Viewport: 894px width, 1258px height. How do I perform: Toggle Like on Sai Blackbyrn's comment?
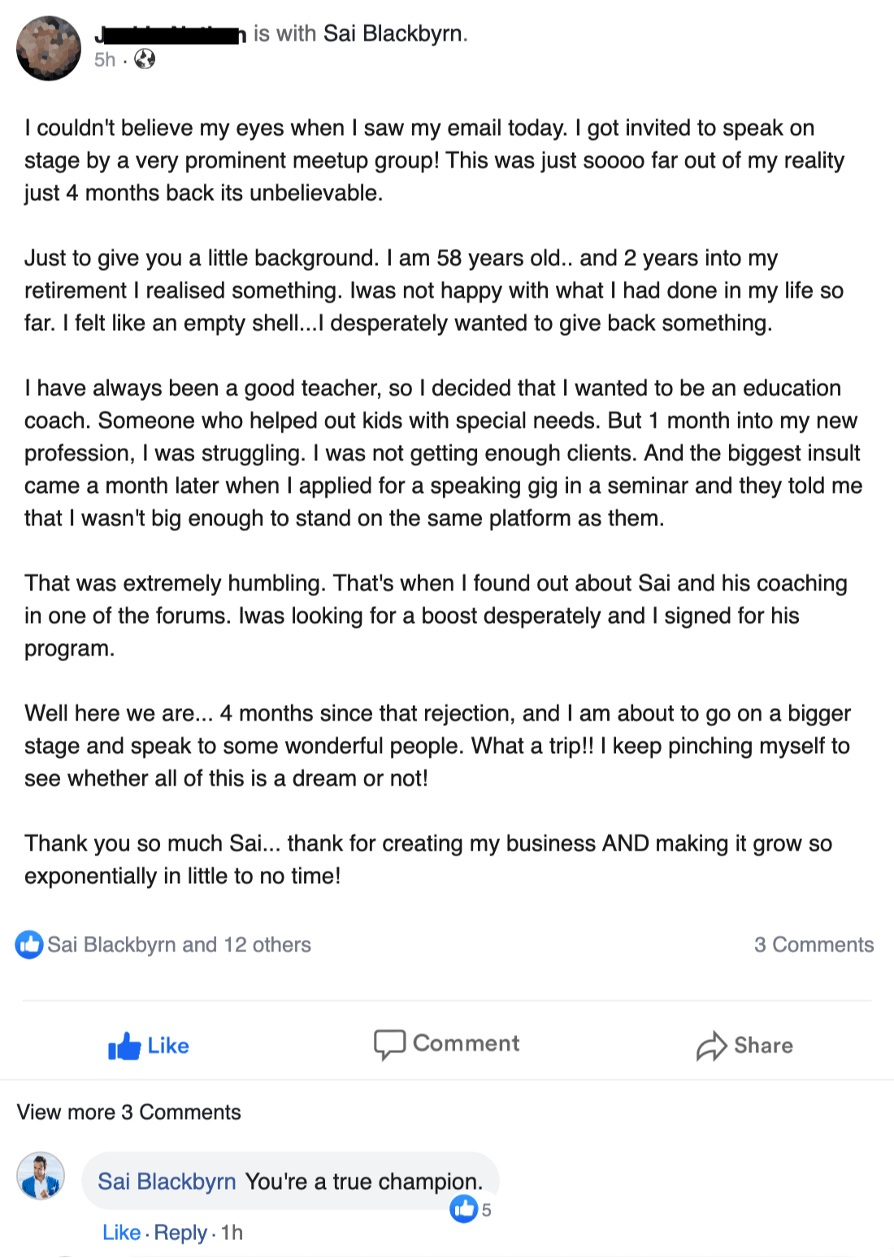[x=121, y=1233]
